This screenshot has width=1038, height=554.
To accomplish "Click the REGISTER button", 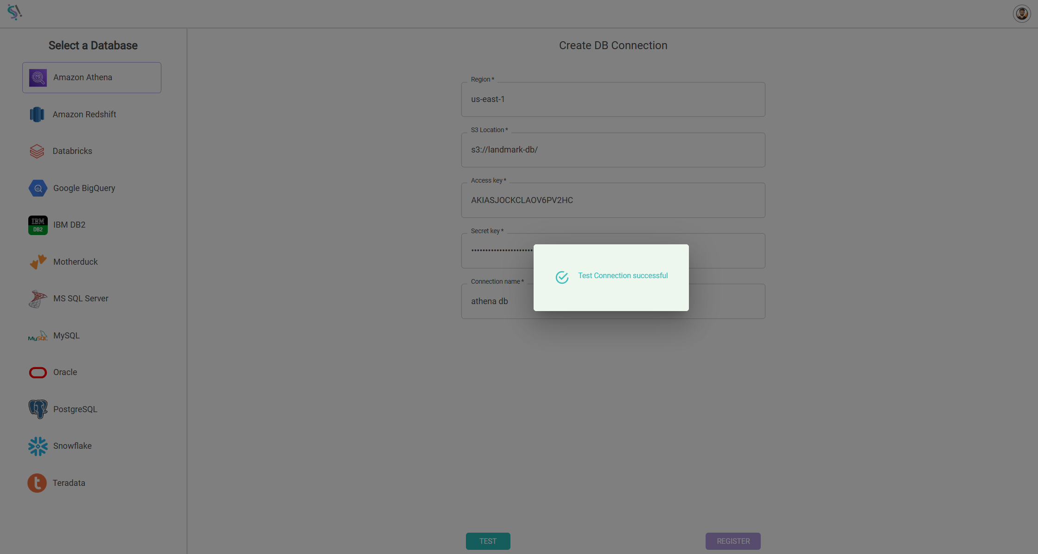I will pos(732,541).
